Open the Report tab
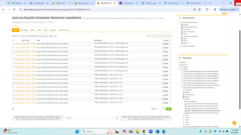Screen dimensions: 241x135 (x=32, y=30)
